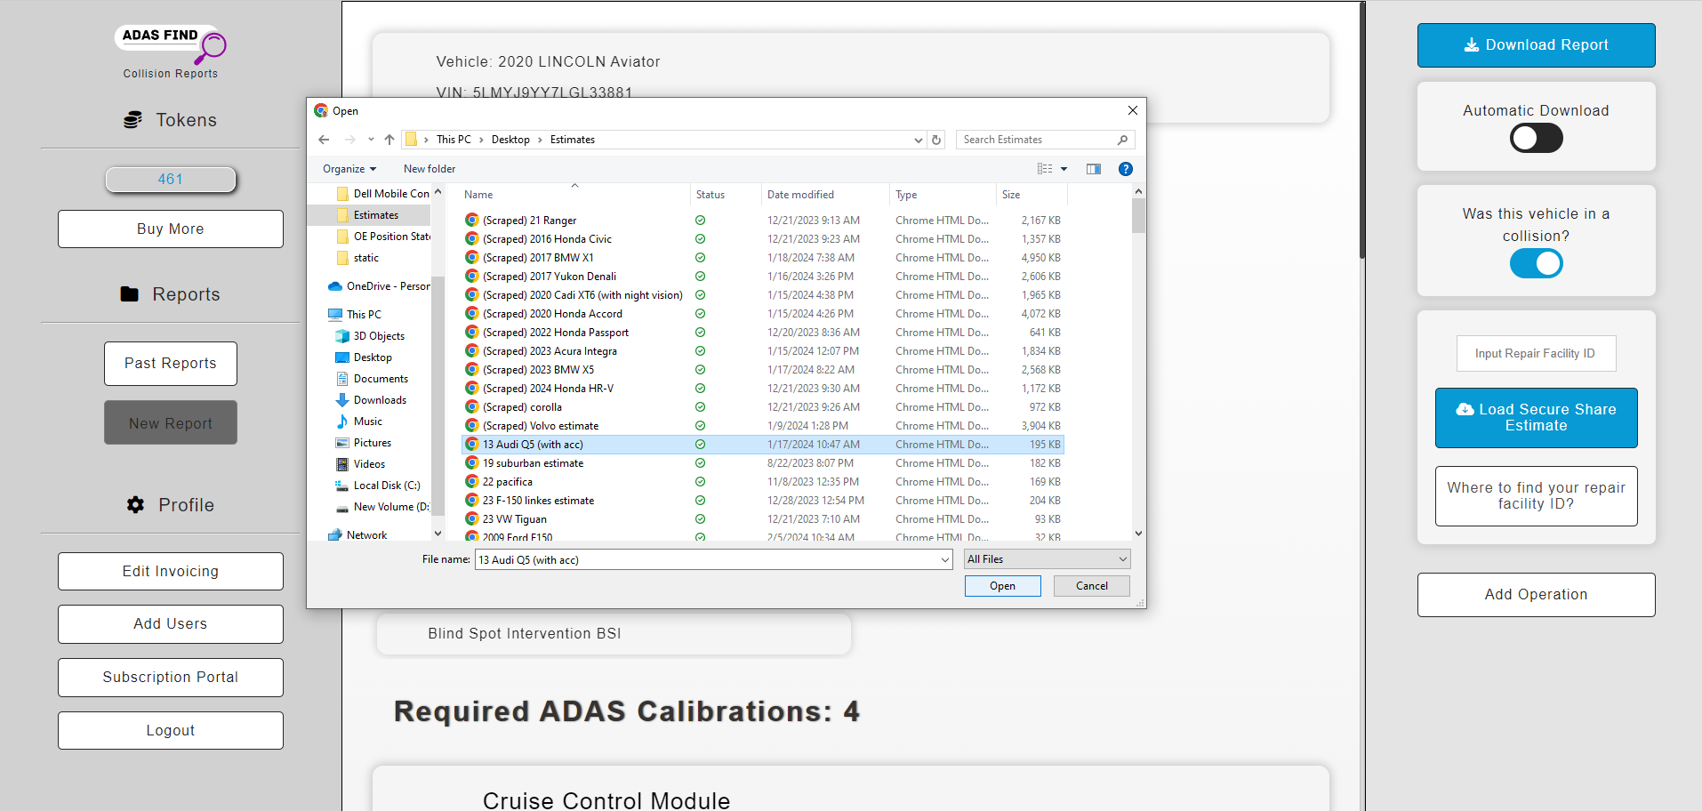This screenshot has width=1702, height=811.
Task: Toggle the preview pane icon in dialog toolbar
Action: [1093, 168]
